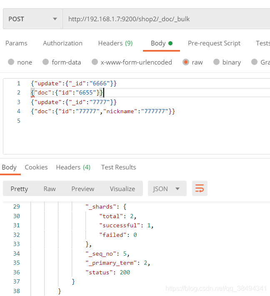270x296 pixels.
Task: Open the Params request tab
Action: point(16,43)
